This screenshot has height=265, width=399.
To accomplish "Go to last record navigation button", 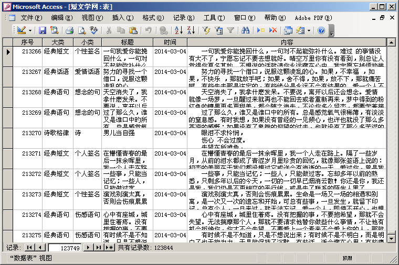I will point(99,247).
